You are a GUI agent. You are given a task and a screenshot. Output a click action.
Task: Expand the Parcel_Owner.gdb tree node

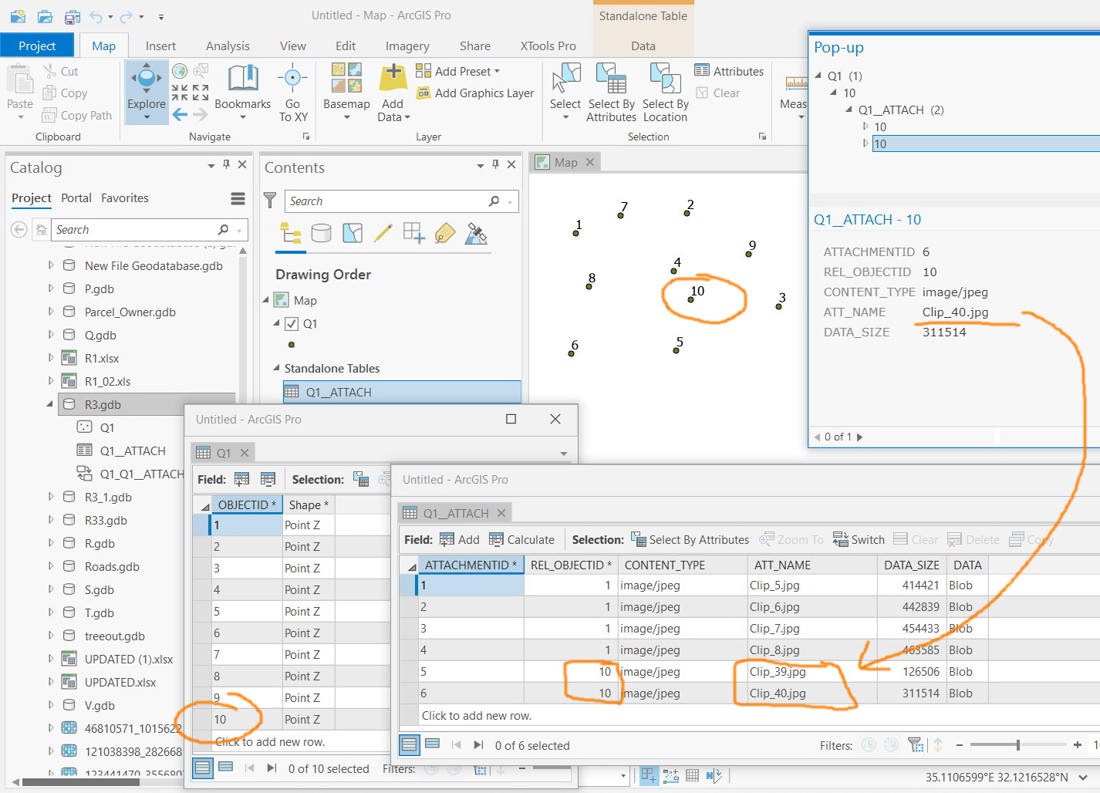pyautogui.click(x=51, y=312)
